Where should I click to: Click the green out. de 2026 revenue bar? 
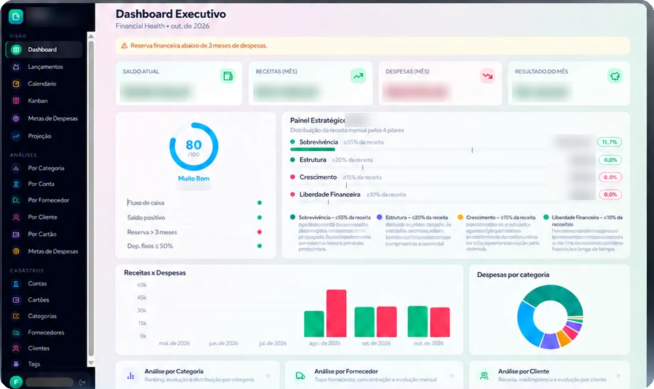pyautogui.click(x=418, y=322)
